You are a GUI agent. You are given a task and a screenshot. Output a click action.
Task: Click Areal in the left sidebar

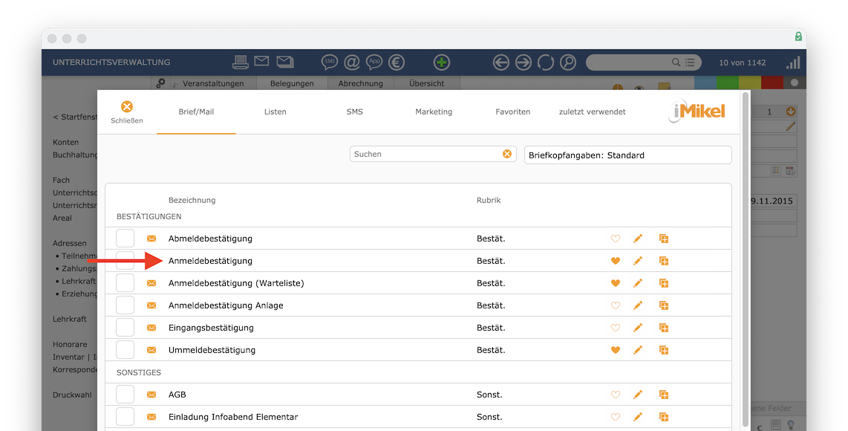[62, 218]
